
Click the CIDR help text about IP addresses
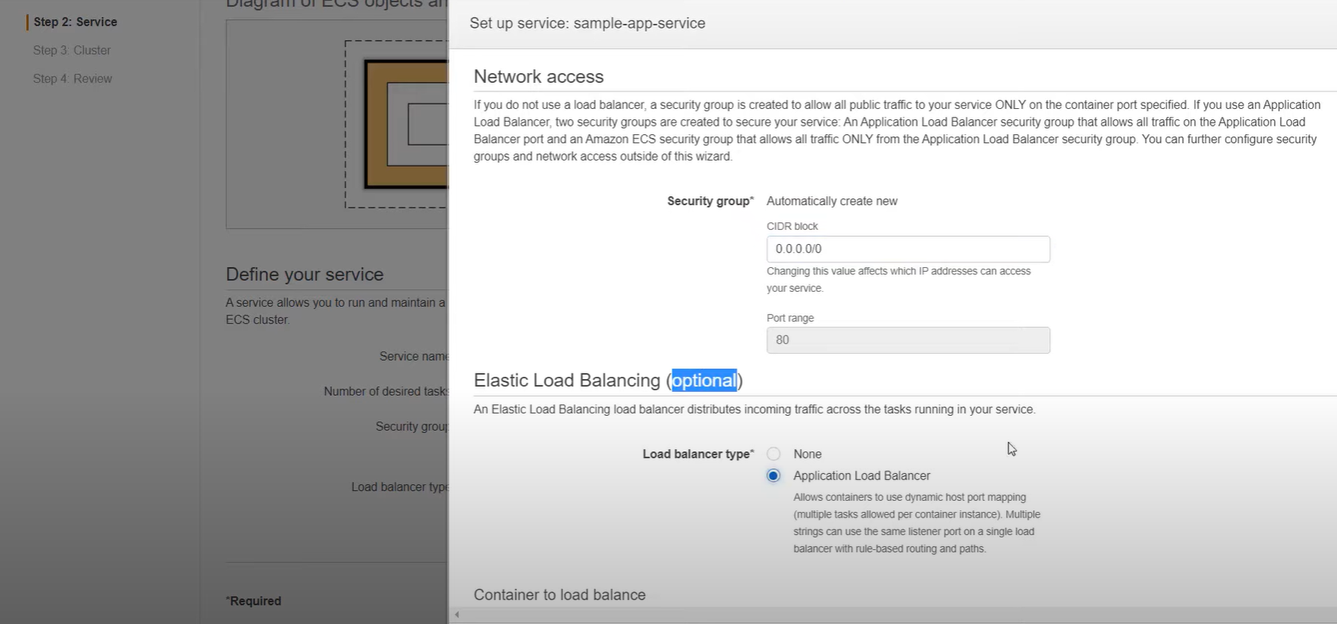click(898, 280)
